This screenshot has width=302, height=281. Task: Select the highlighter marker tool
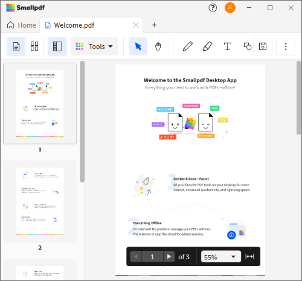coord(208,46)
